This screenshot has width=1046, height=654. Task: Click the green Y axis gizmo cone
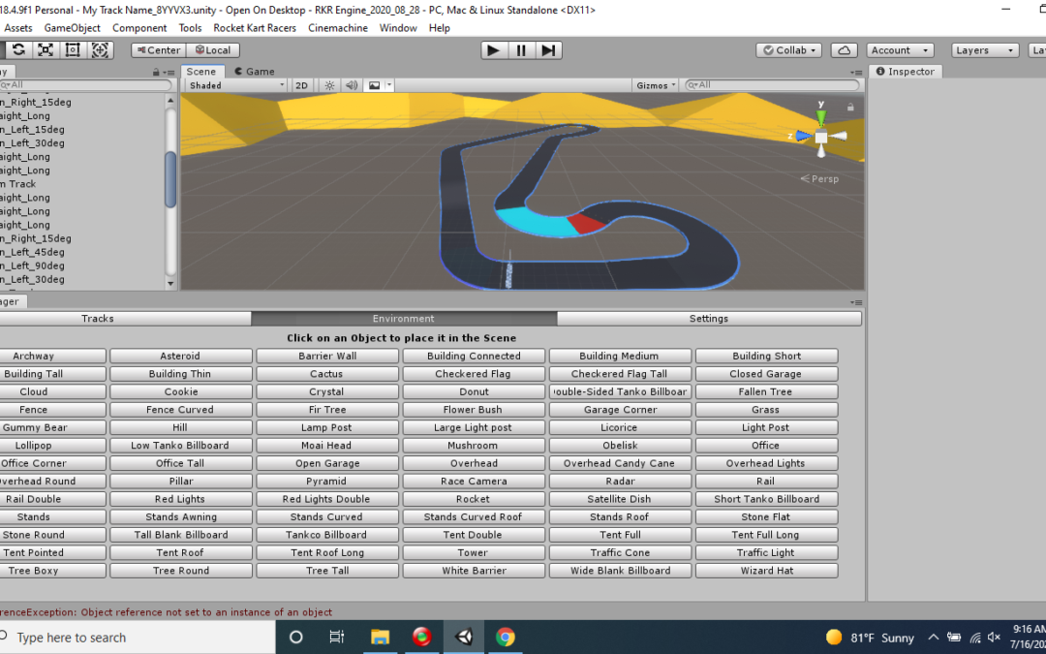point(821,117)
